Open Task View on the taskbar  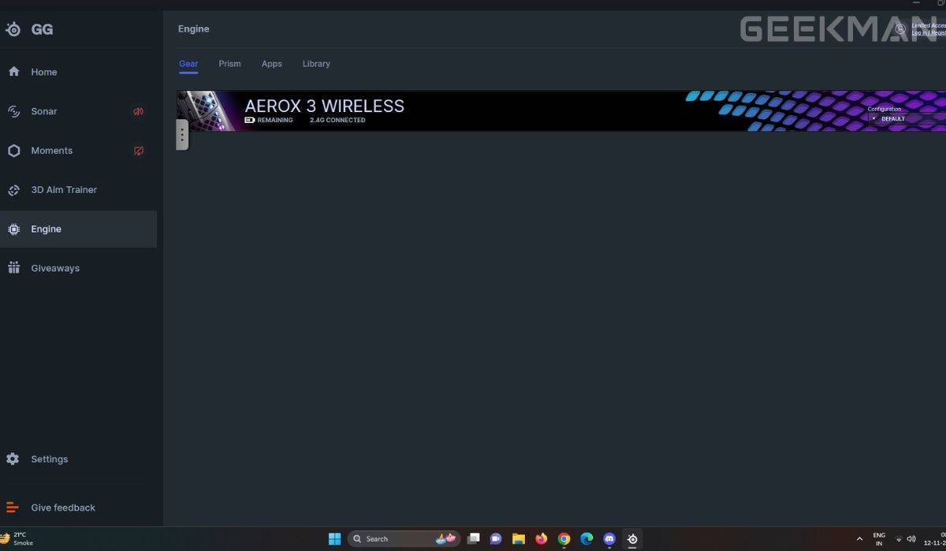coord(473,539)
